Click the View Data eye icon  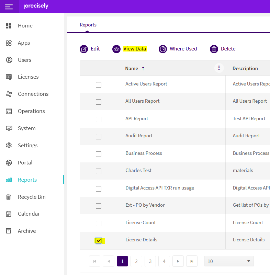(x=116, y=49)
